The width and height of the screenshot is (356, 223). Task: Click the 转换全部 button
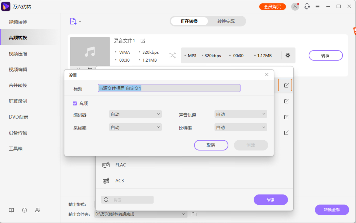pos(332,210)
